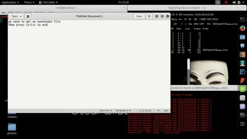247x139 pixels.
Task: Click the text editing area of gedit
Action: (x=89, y=64)
